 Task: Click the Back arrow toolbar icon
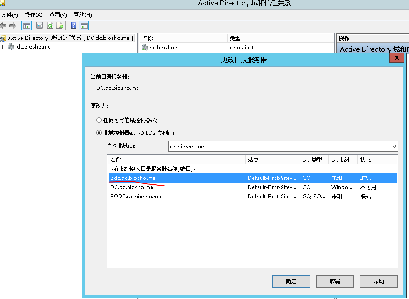tap(3, 25)
